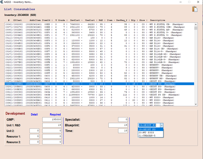Select 19:GEIST P3 in dropdown list
Image resolution: width=203 pixels, height=159 pixels.
(151, 129)
